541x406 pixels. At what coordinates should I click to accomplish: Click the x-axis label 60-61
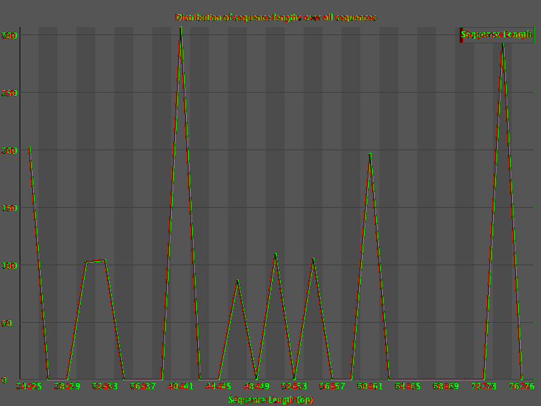(x=370, y=386)
